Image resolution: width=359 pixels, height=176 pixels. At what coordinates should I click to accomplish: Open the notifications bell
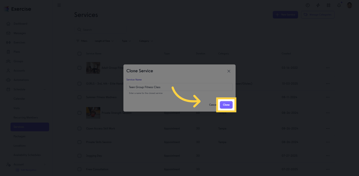point(339,5)
